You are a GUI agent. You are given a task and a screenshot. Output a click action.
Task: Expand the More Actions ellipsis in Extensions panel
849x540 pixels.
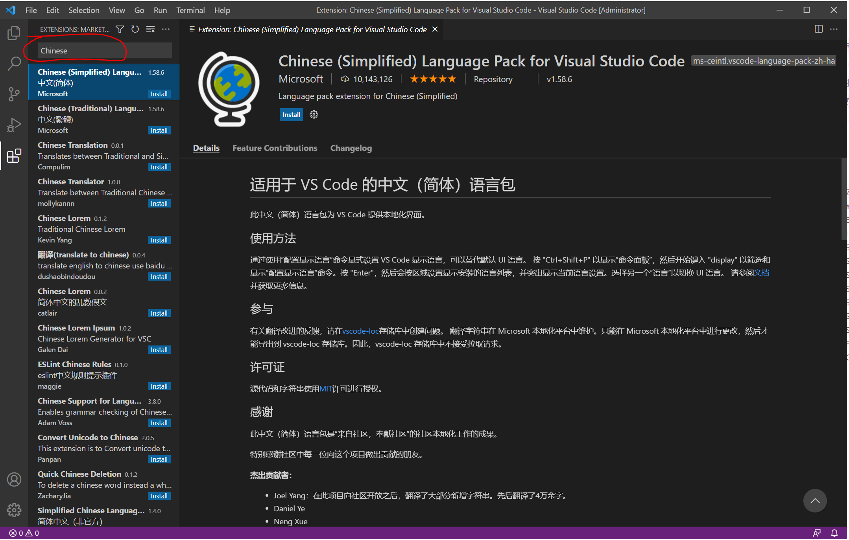[166, 29]
